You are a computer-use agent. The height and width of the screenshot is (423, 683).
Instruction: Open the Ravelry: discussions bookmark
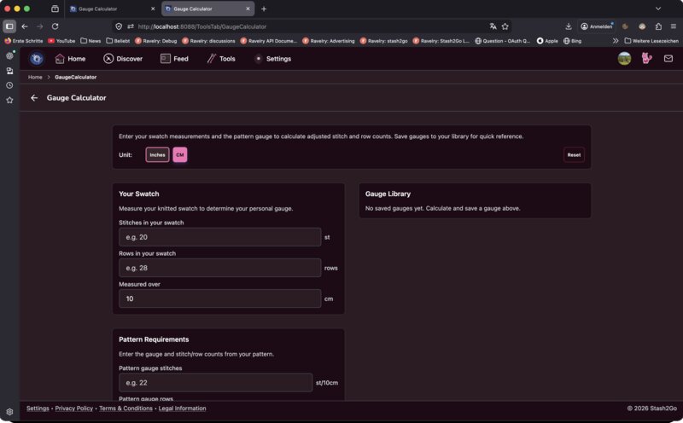[x=208, y=41]
